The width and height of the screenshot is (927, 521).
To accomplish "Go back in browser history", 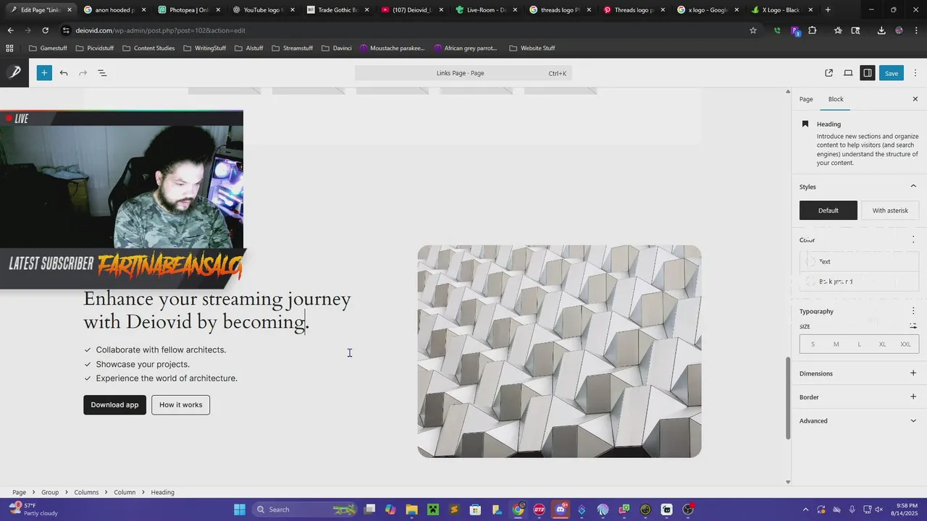I will [10, 30].
